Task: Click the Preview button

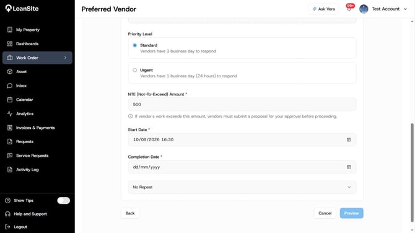Action: [x=351, y=213]
